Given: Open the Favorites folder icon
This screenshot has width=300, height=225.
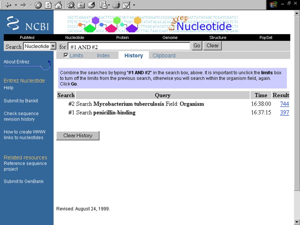Looking at the screenshot, I should click(x=81, y=5).
